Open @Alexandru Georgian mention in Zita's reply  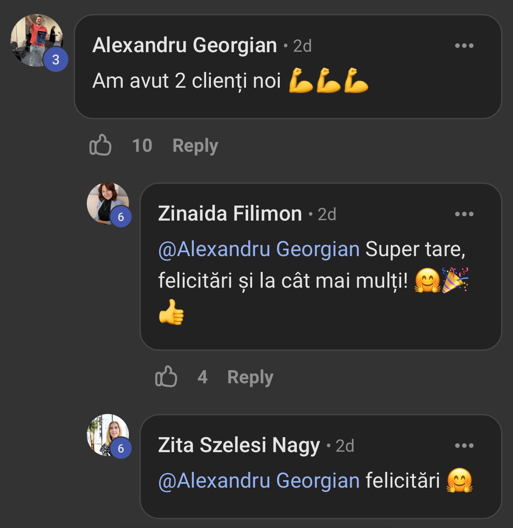pos(259,481)
